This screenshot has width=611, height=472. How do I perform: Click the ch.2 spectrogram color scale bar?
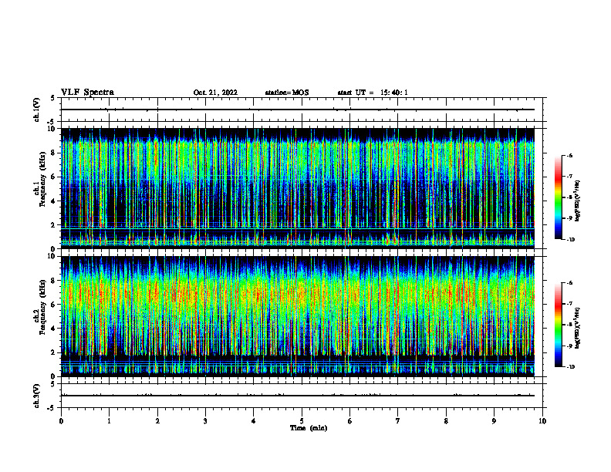point(559,325)
